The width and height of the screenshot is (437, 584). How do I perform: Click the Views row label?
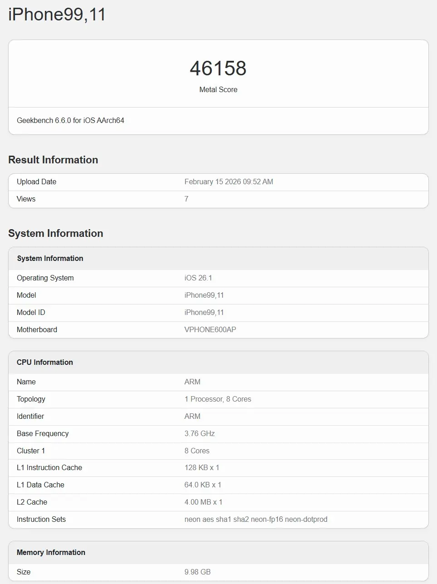click(26, 199)
